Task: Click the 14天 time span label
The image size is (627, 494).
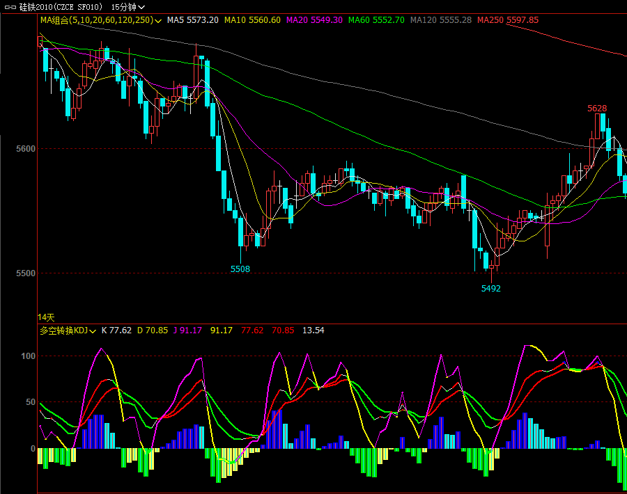Action: coord(46,317)
